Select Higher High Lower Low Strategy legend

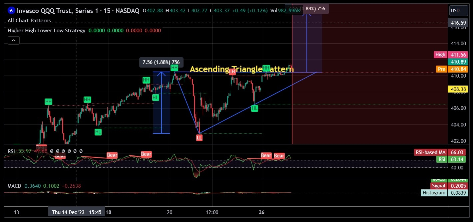coord(46,31)
